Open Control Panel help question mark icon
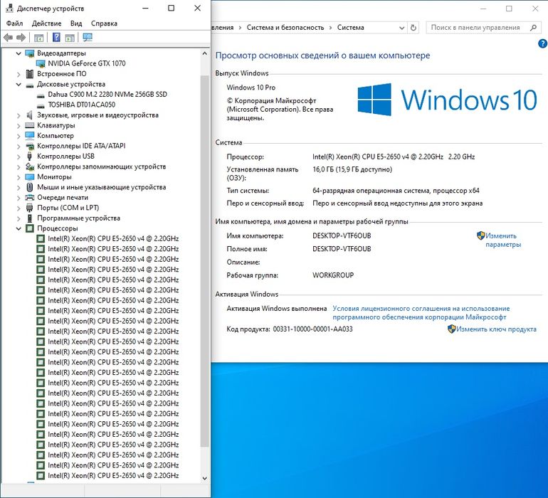The width and height of the screenshot is (548, 498). tap(542, 43)
